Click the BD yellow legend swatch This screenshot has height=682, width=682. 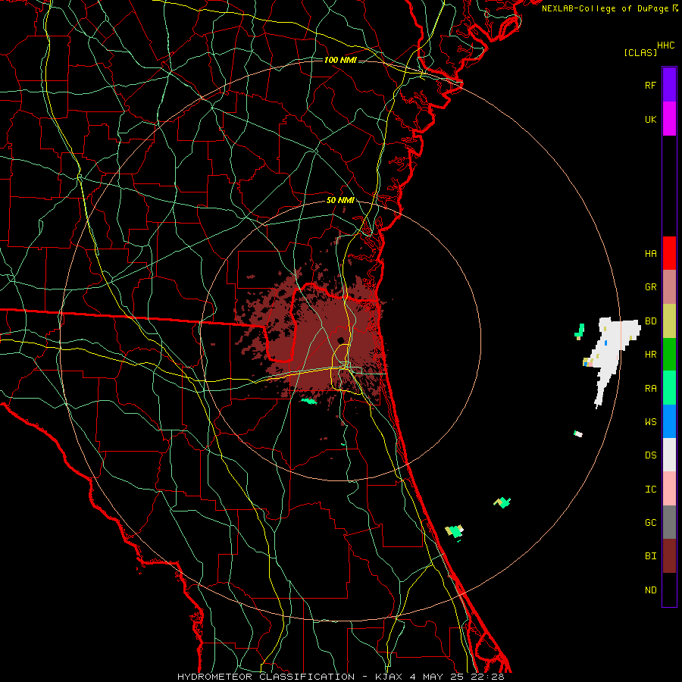[669, 321]
